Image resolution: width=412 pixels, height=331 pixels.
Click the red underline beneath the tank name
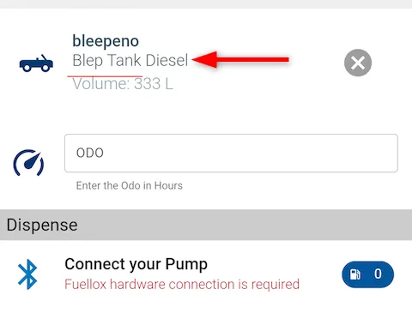(x=105, y=76)
